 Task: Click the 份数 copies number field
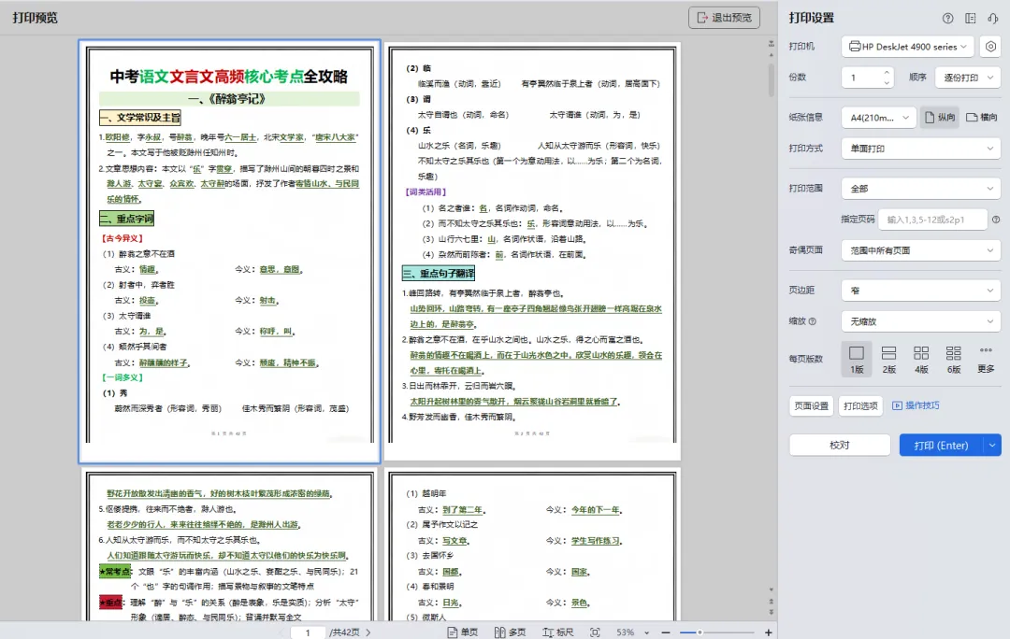tap(862, 78)
